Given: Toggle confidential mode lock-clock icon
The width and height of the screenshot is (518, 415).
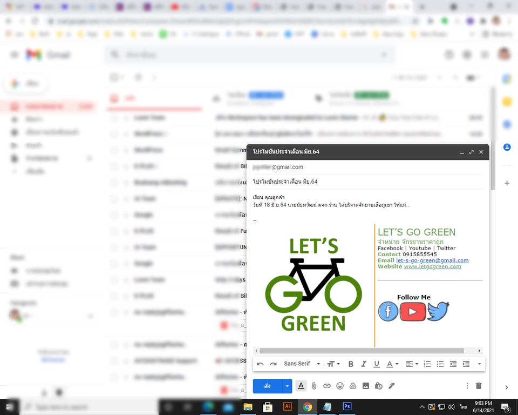Looking at the screenshot, I should point(379,386).
